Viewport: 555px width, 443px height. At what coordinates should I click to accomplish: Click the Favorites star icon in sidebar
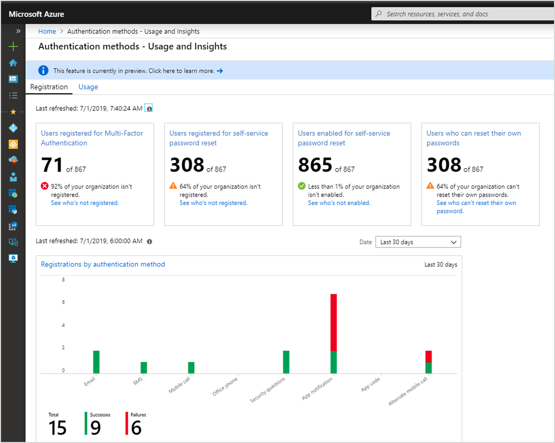coord(13,112)
